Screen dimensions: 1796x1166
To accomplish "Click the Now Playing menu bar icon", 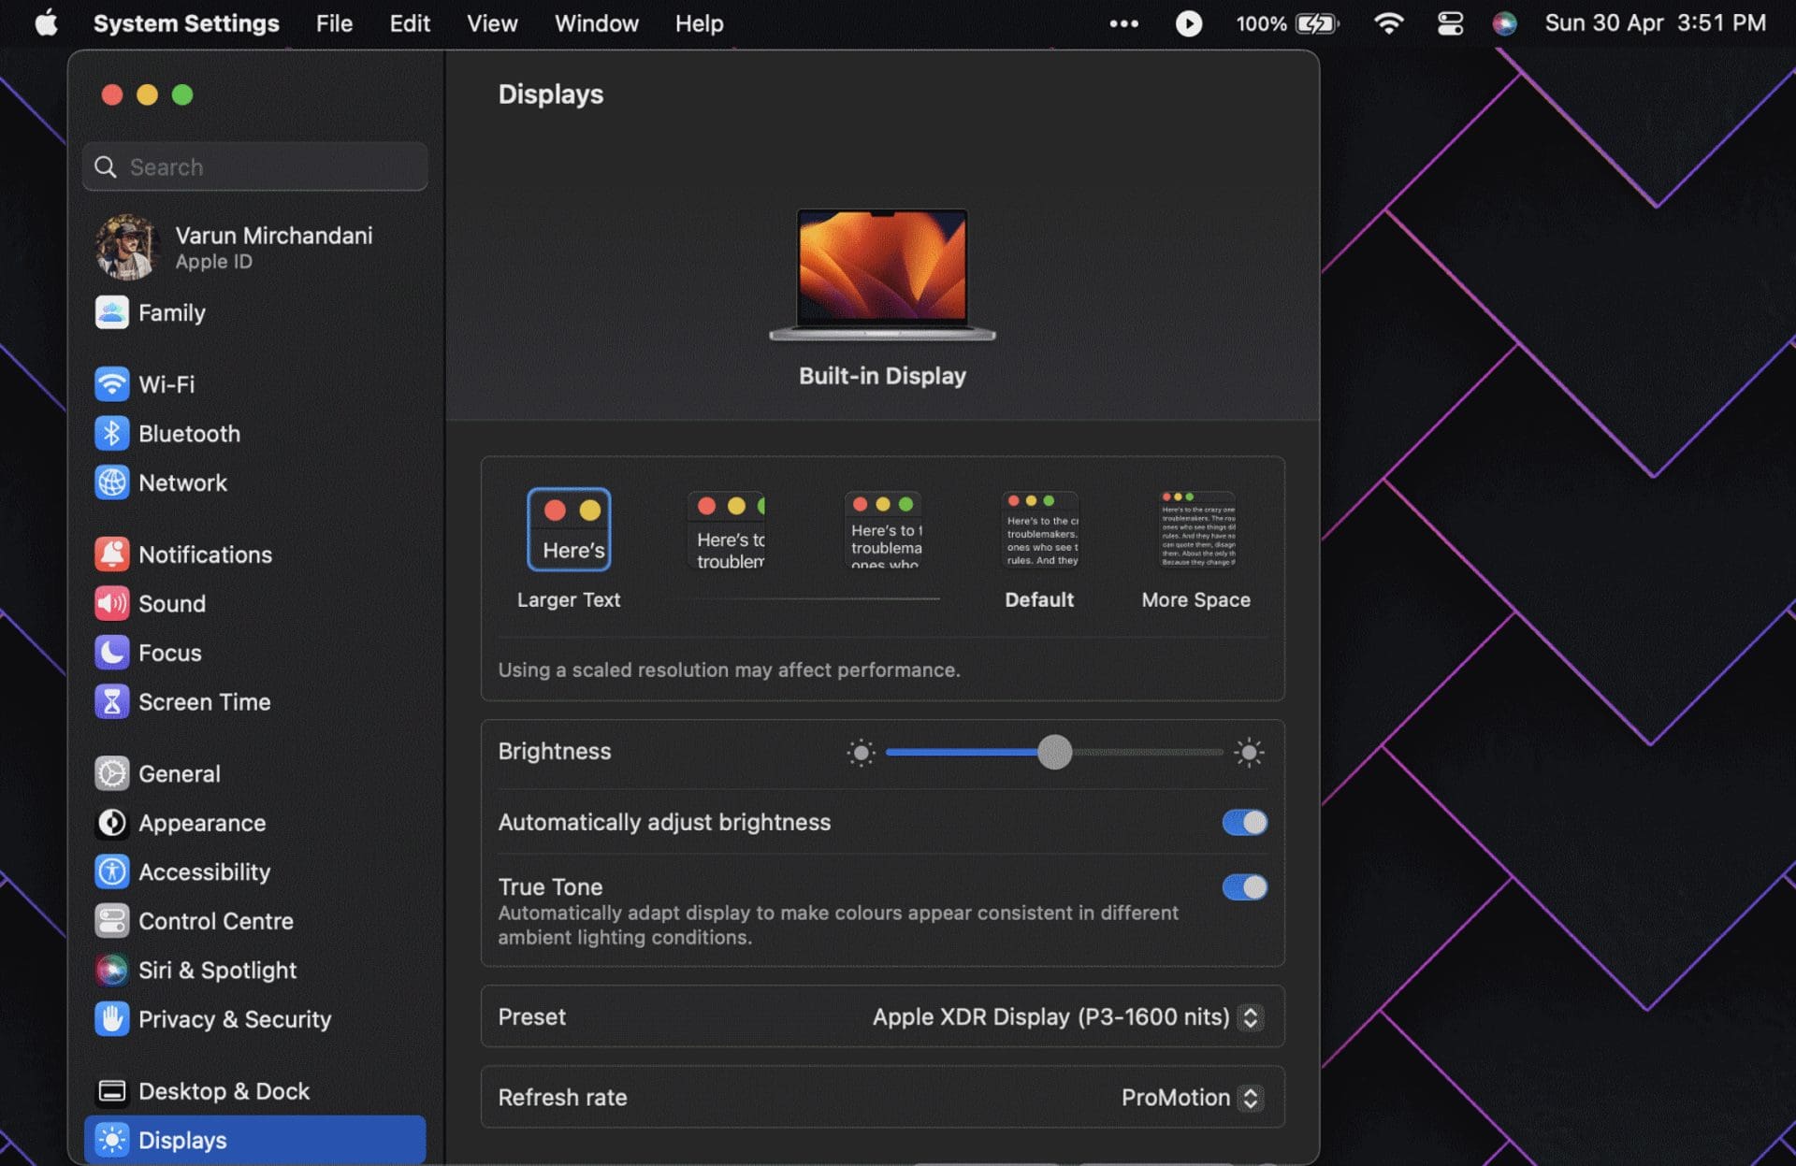I will pos(1188,23).
